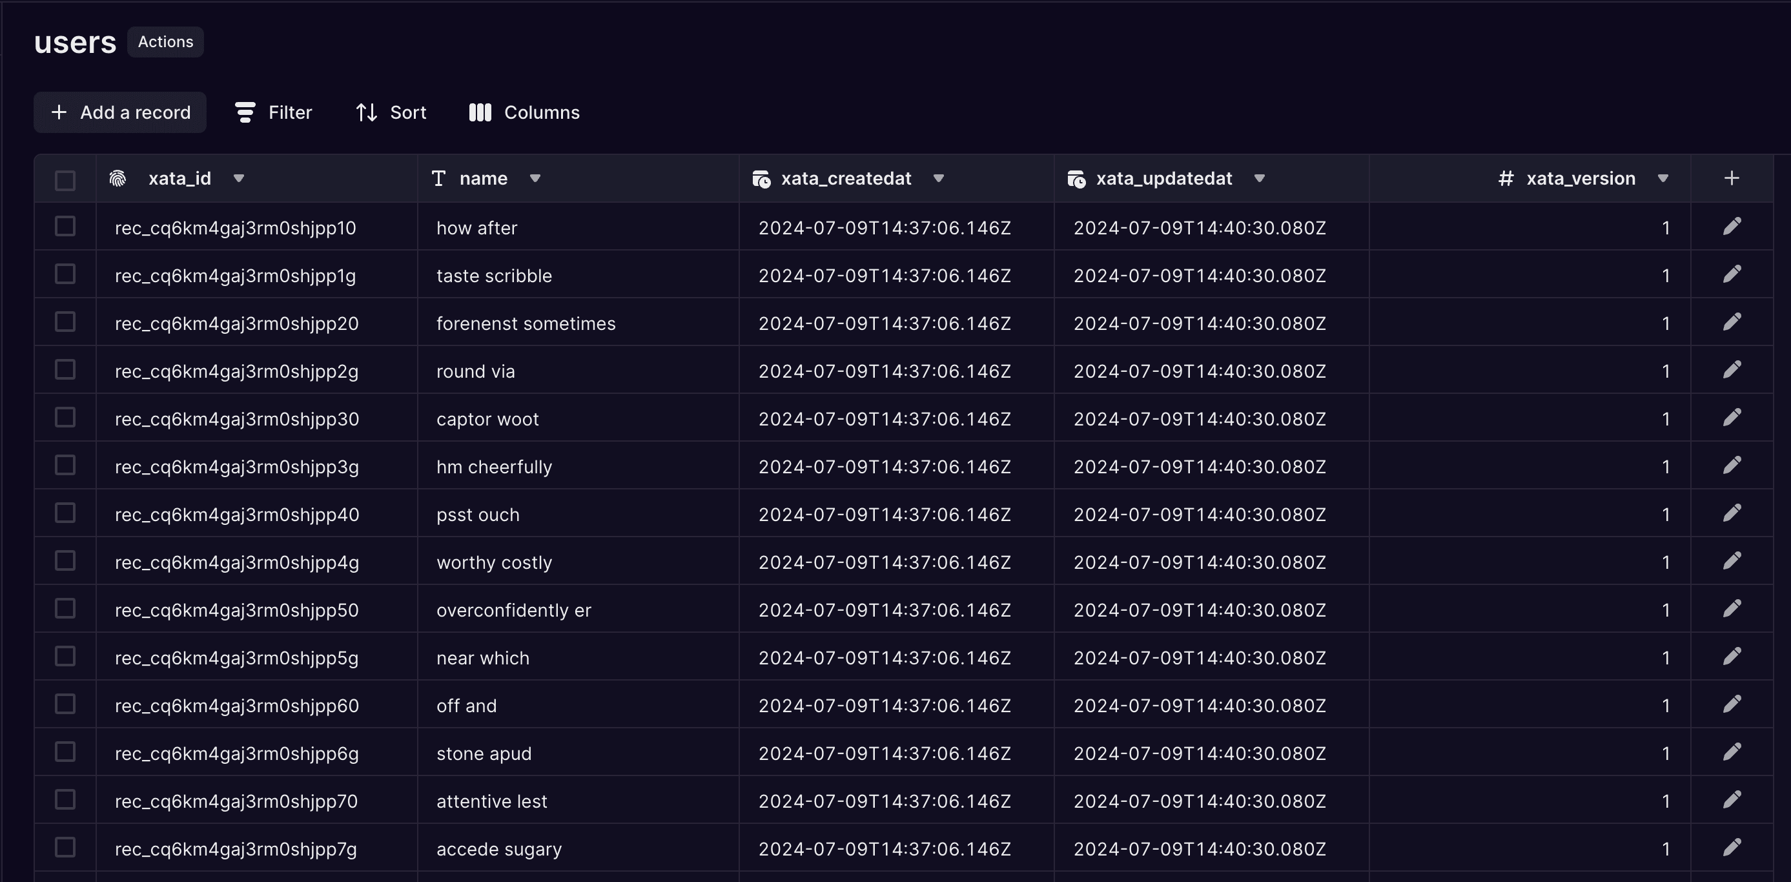The width and height of the screenshot is (1791, 882).
Task: Click the rec_cq6km4gaj3rm0shjpp60 id cell
Action: pos(236,705)
